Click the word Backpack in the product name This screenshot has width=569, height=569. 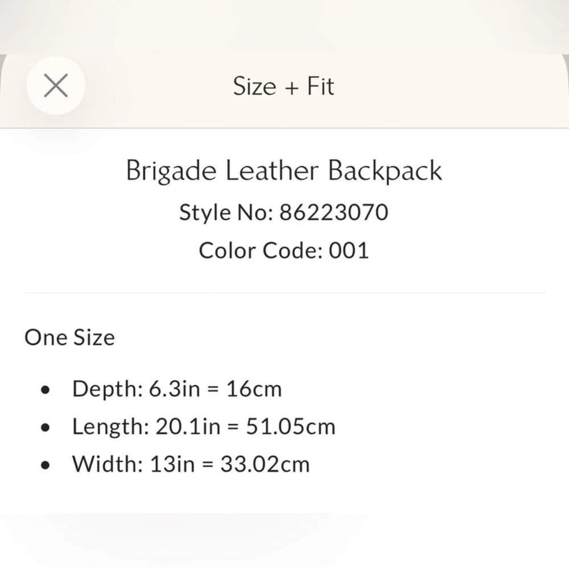(x=385, y=171)
